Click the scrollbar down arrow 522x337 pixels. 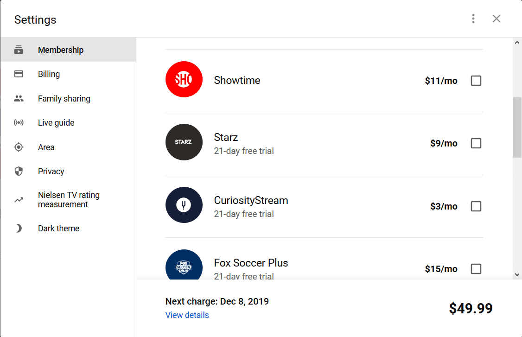(x=517, y=275)
